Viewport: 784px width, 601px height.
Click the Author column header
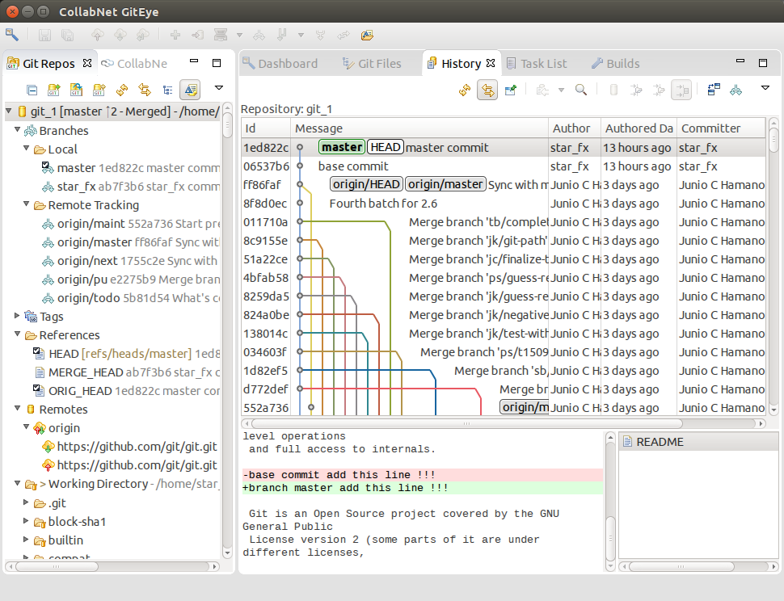tap(575, 128)
